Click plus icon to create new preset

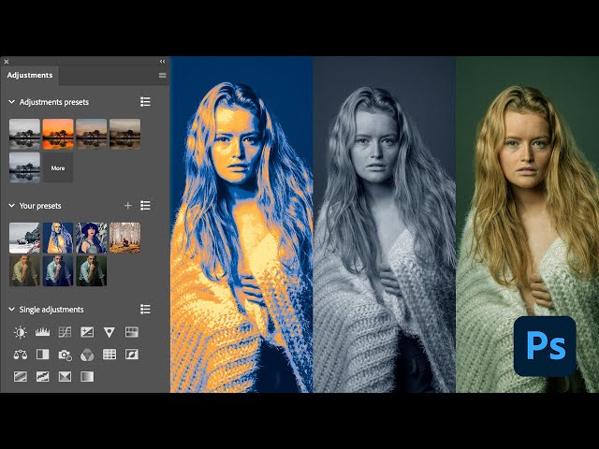128,206
